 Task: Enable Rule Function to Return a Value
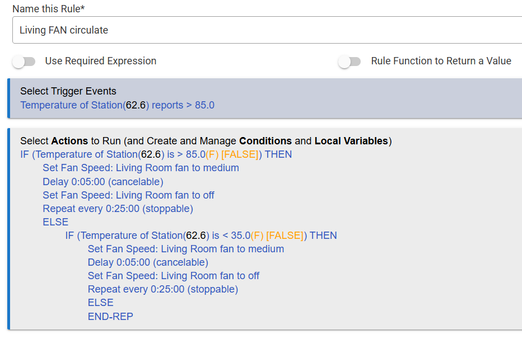[349, 62]
